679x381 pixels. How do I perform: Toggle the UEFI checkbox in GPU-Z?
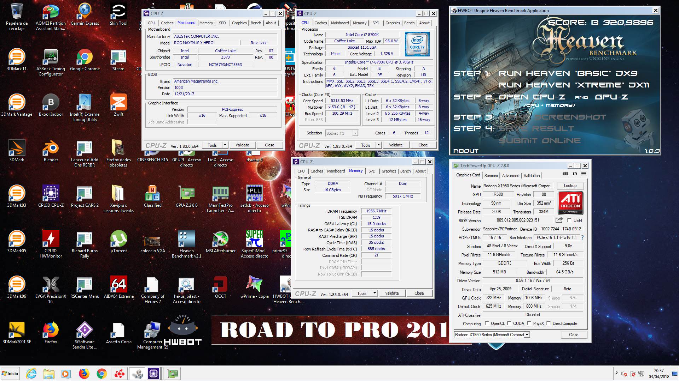click(569, 220)
